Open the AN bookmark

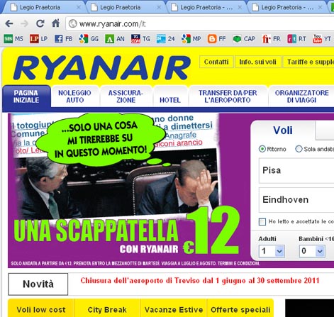[115, 39]
